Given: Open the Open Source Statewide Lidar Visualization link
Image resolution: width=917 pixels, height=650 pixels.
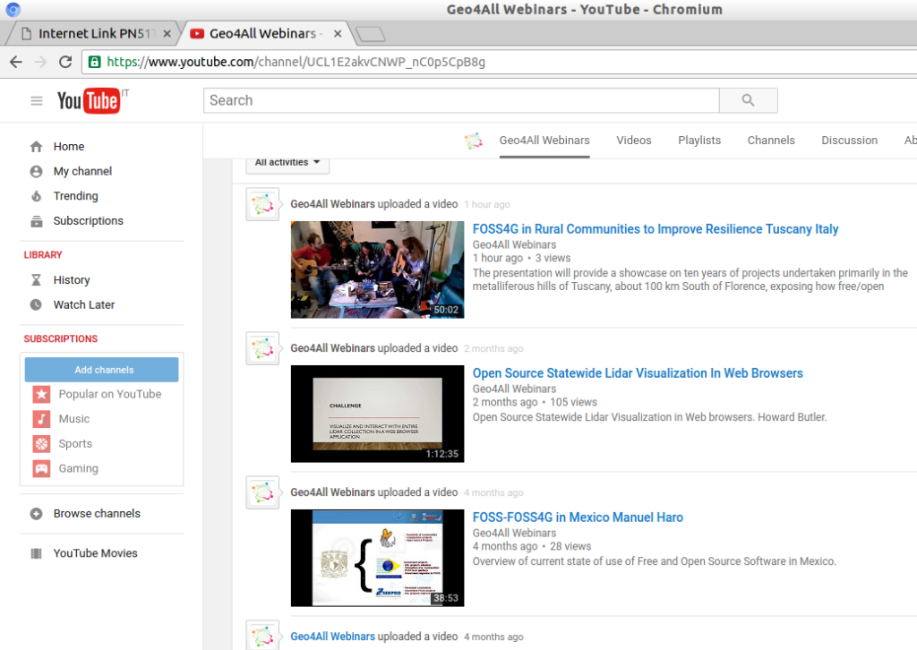Looking at the screenshot, I should pyautogui.click(x=638, y=373).
